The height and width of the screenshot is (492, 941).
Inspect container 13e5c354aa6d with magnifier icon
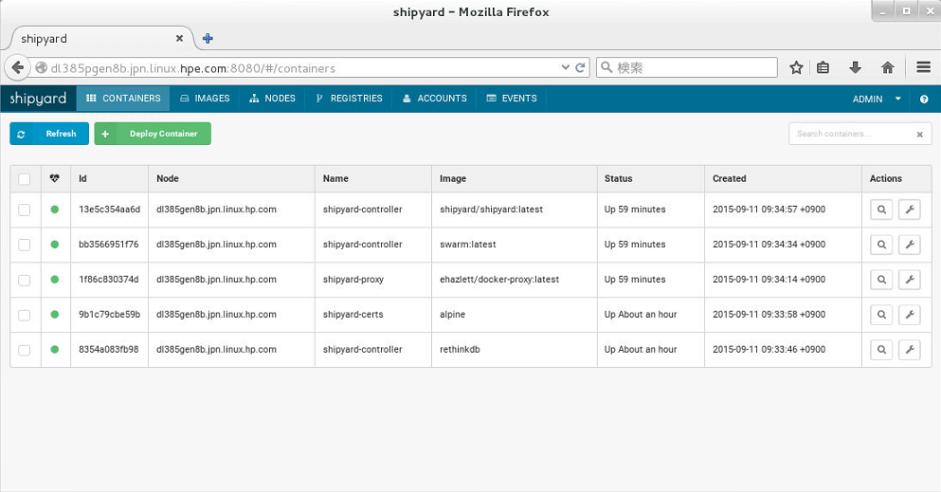click(881, 210)
